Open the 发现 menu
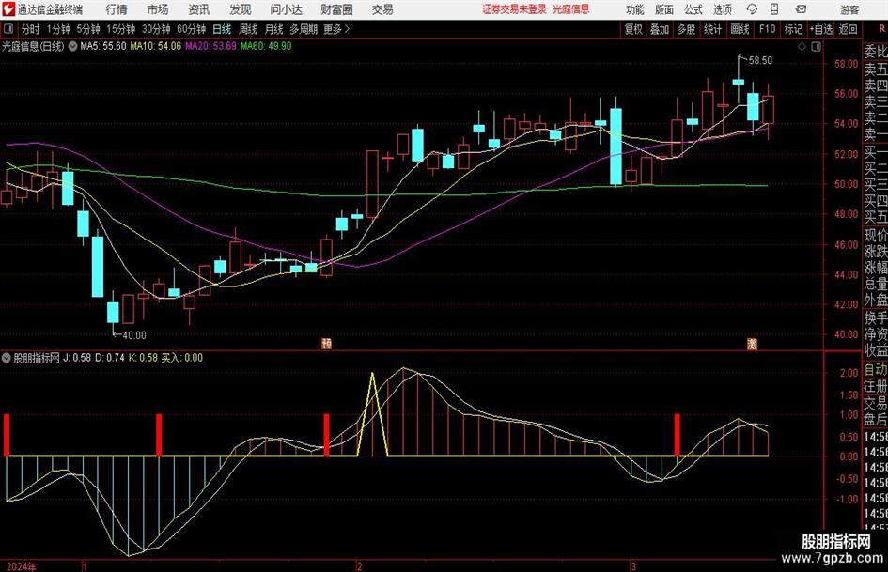 (x=241, y=9)
